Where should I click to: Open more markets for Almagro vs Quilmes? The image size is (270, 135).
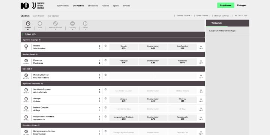[x=201, y=101]
